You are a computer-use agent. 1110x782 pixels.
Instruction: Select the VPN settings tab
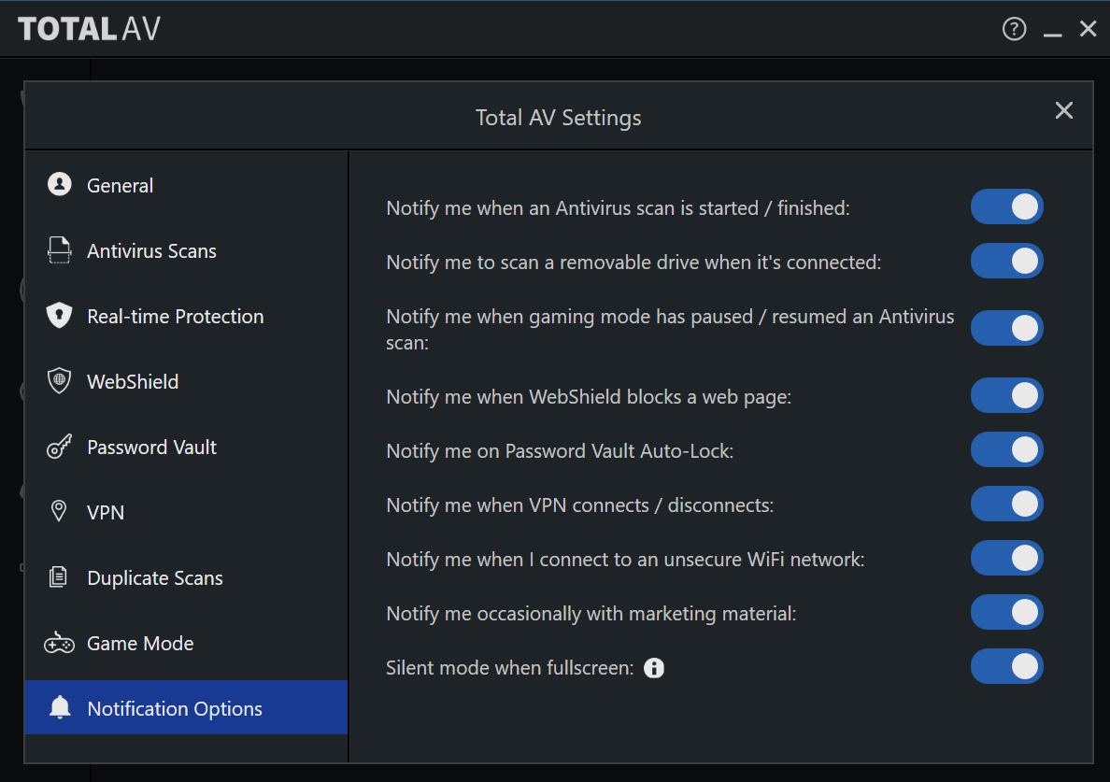[186, 512]
